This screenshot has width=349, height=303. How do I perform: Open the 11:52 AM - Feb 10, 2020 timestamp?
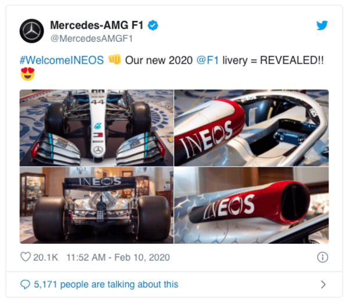(x=118, y=257)
